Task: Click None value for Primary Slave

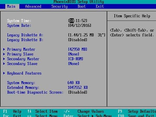Action: pyautogui.click(x=74, y=54)
